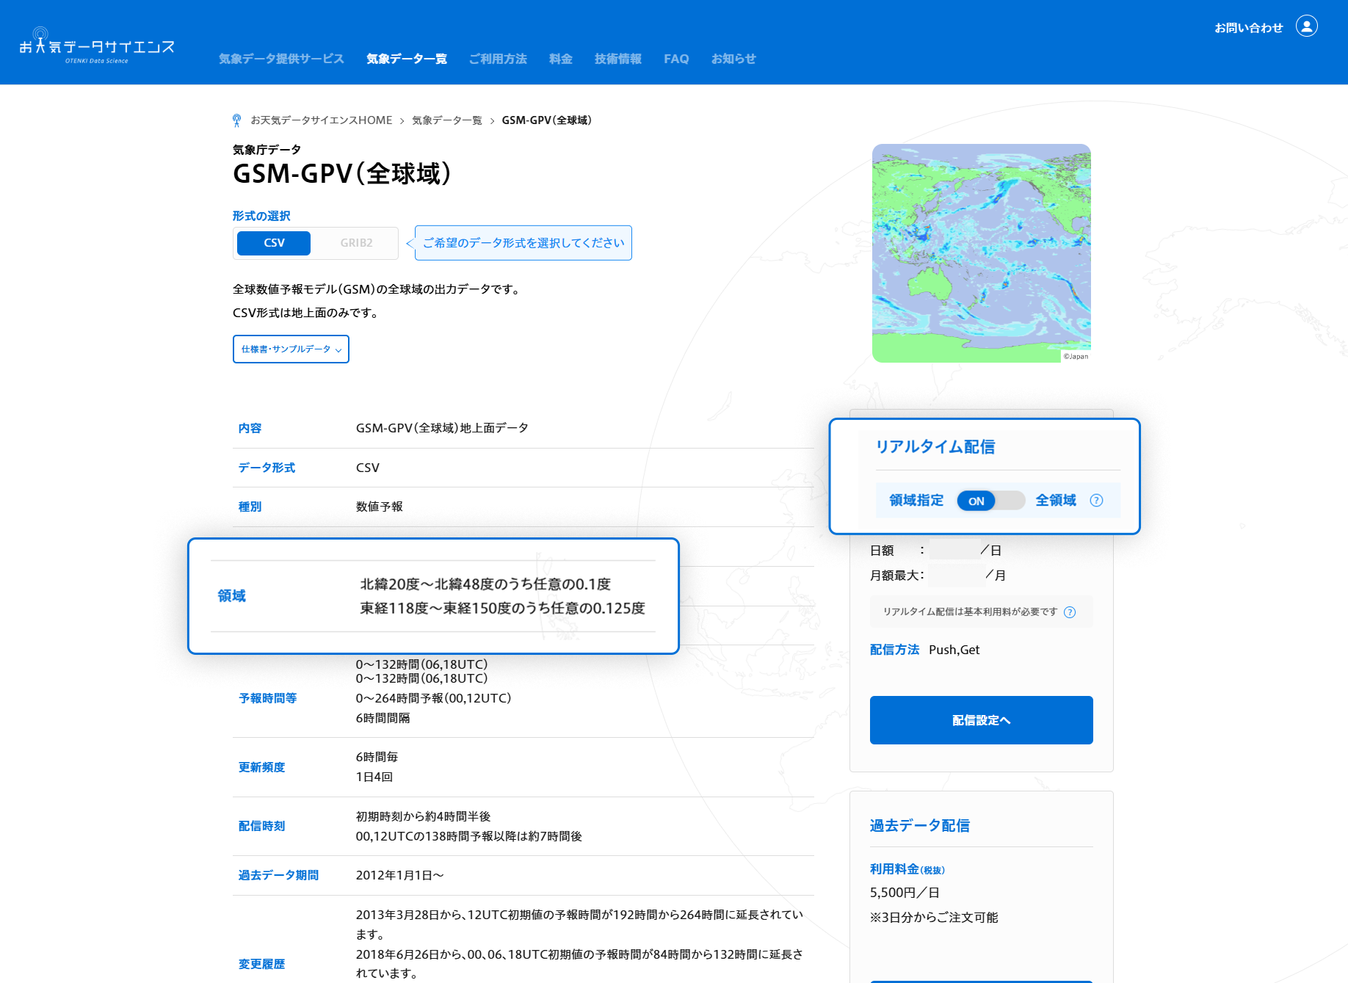Select the GRIB2 format option
The width and height of the screenshot is (1348, 983).
[356, 243]
